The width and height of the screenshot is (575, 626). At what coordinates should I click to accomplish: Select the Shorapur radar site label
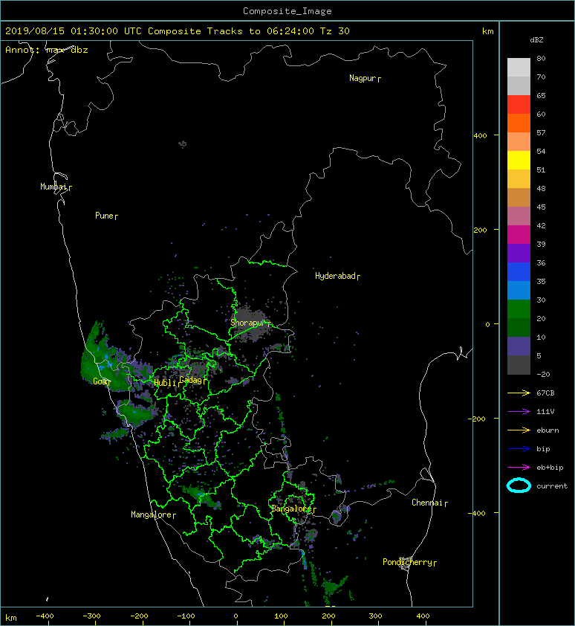coord(248,323)
